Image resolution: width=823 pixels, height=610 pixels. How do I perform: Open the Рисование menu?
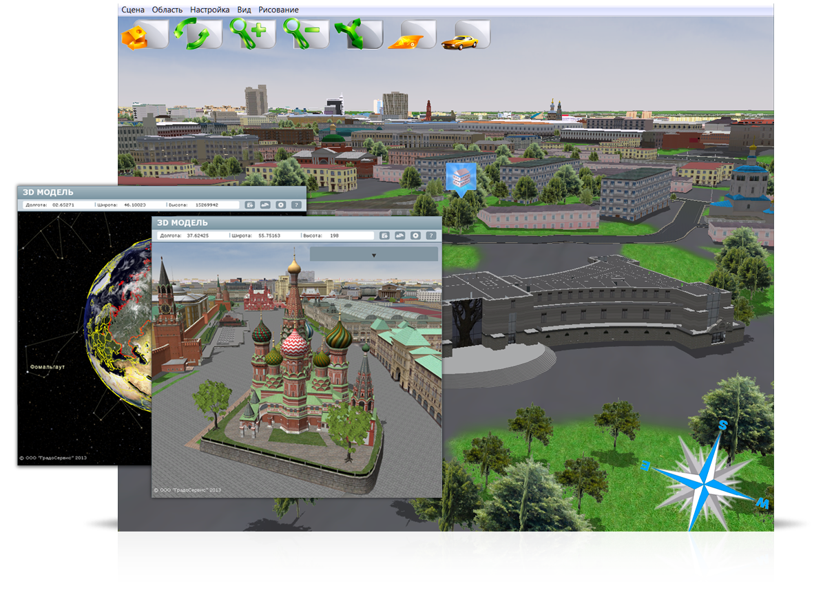(x=278, y=10)
